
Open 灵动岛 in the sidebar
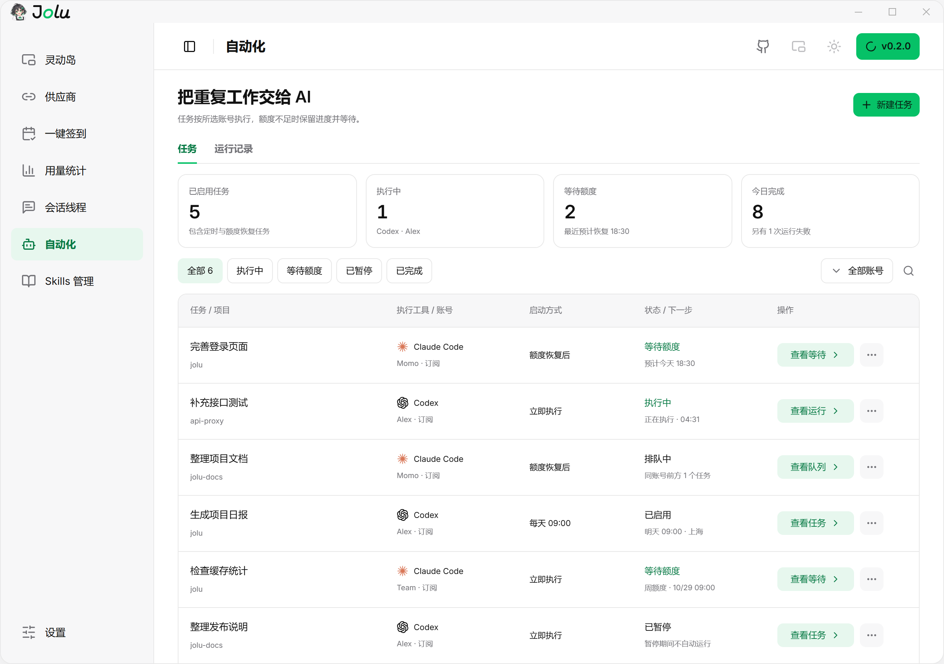(x=77, y=60)
